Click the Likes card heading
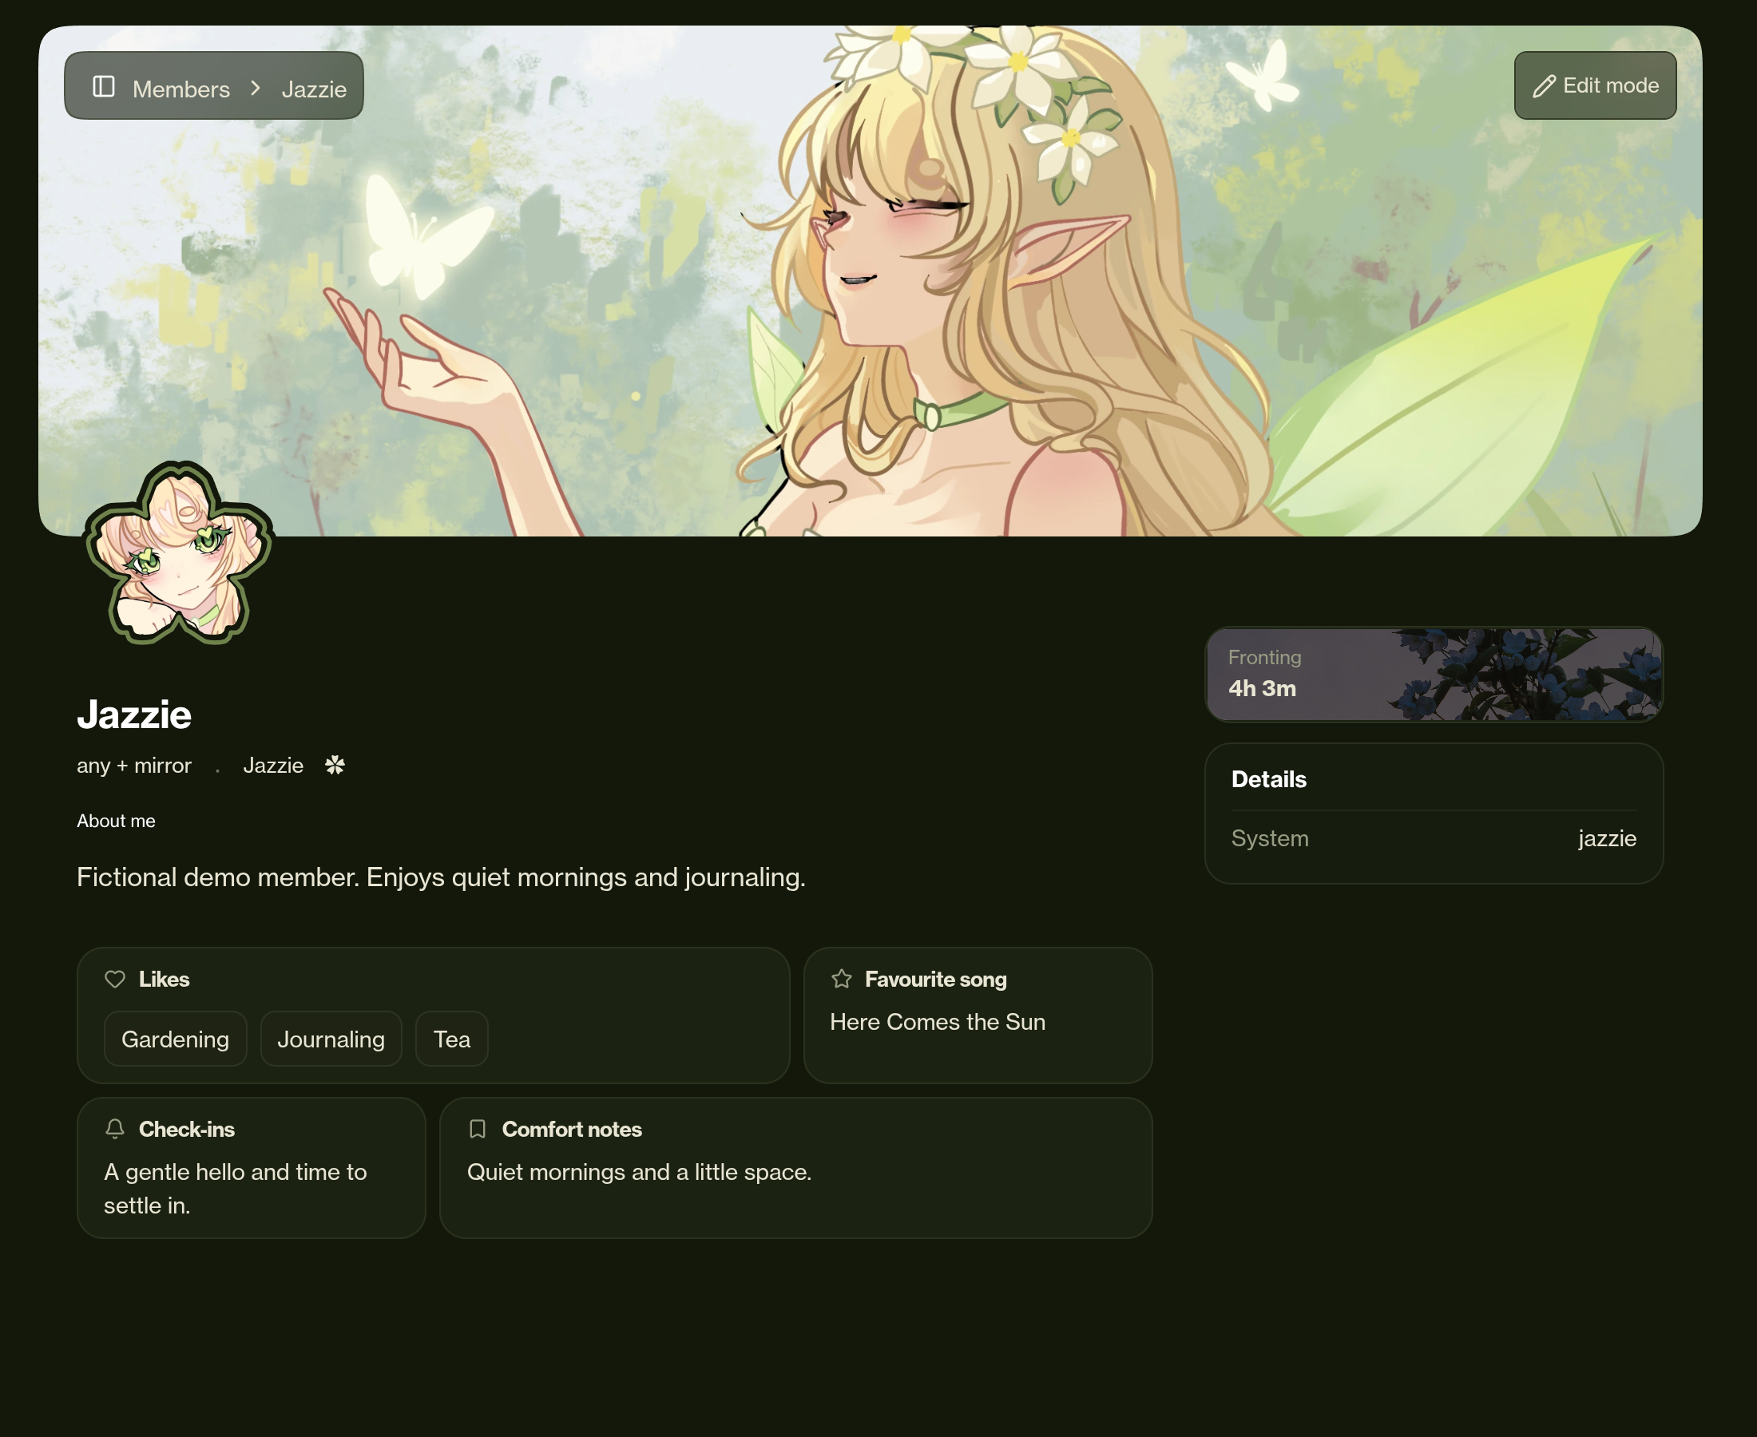 pyautogui.click(x=164, y=980)
